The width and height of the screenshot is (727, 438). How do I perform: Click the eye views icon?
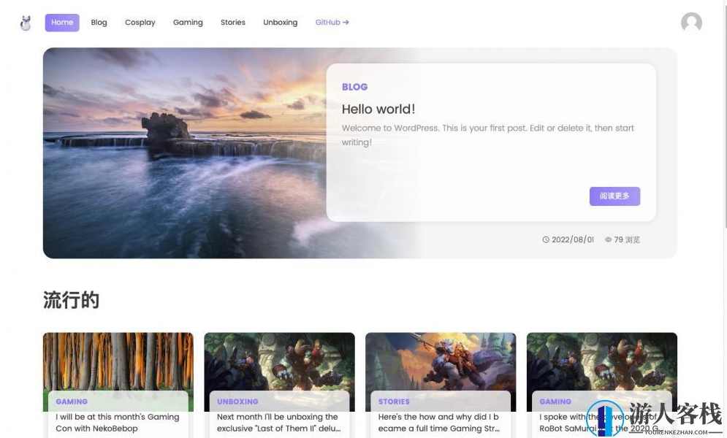click(608, 239)
